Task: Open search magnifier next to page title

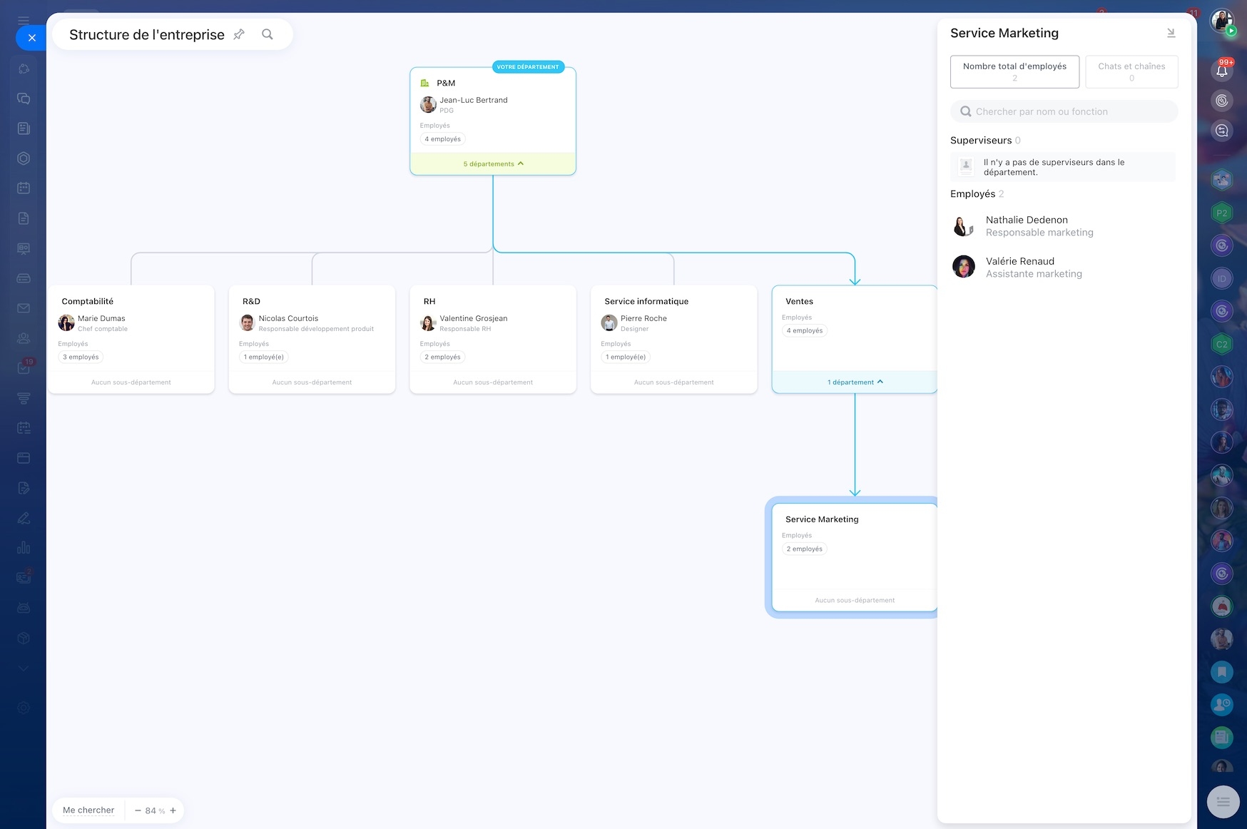Action: pos(268,34)
